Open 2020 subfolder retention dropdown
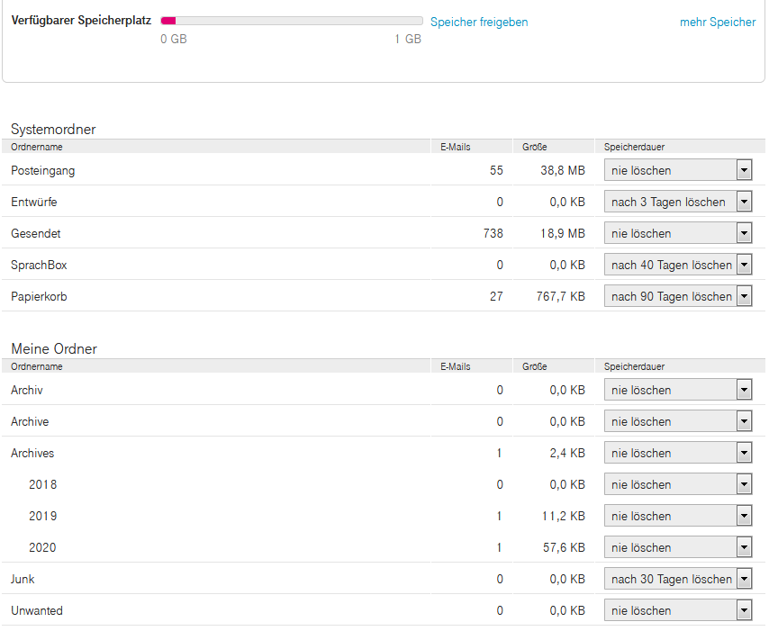This screenshot has height=640, width=769. (x=677, y=548)
